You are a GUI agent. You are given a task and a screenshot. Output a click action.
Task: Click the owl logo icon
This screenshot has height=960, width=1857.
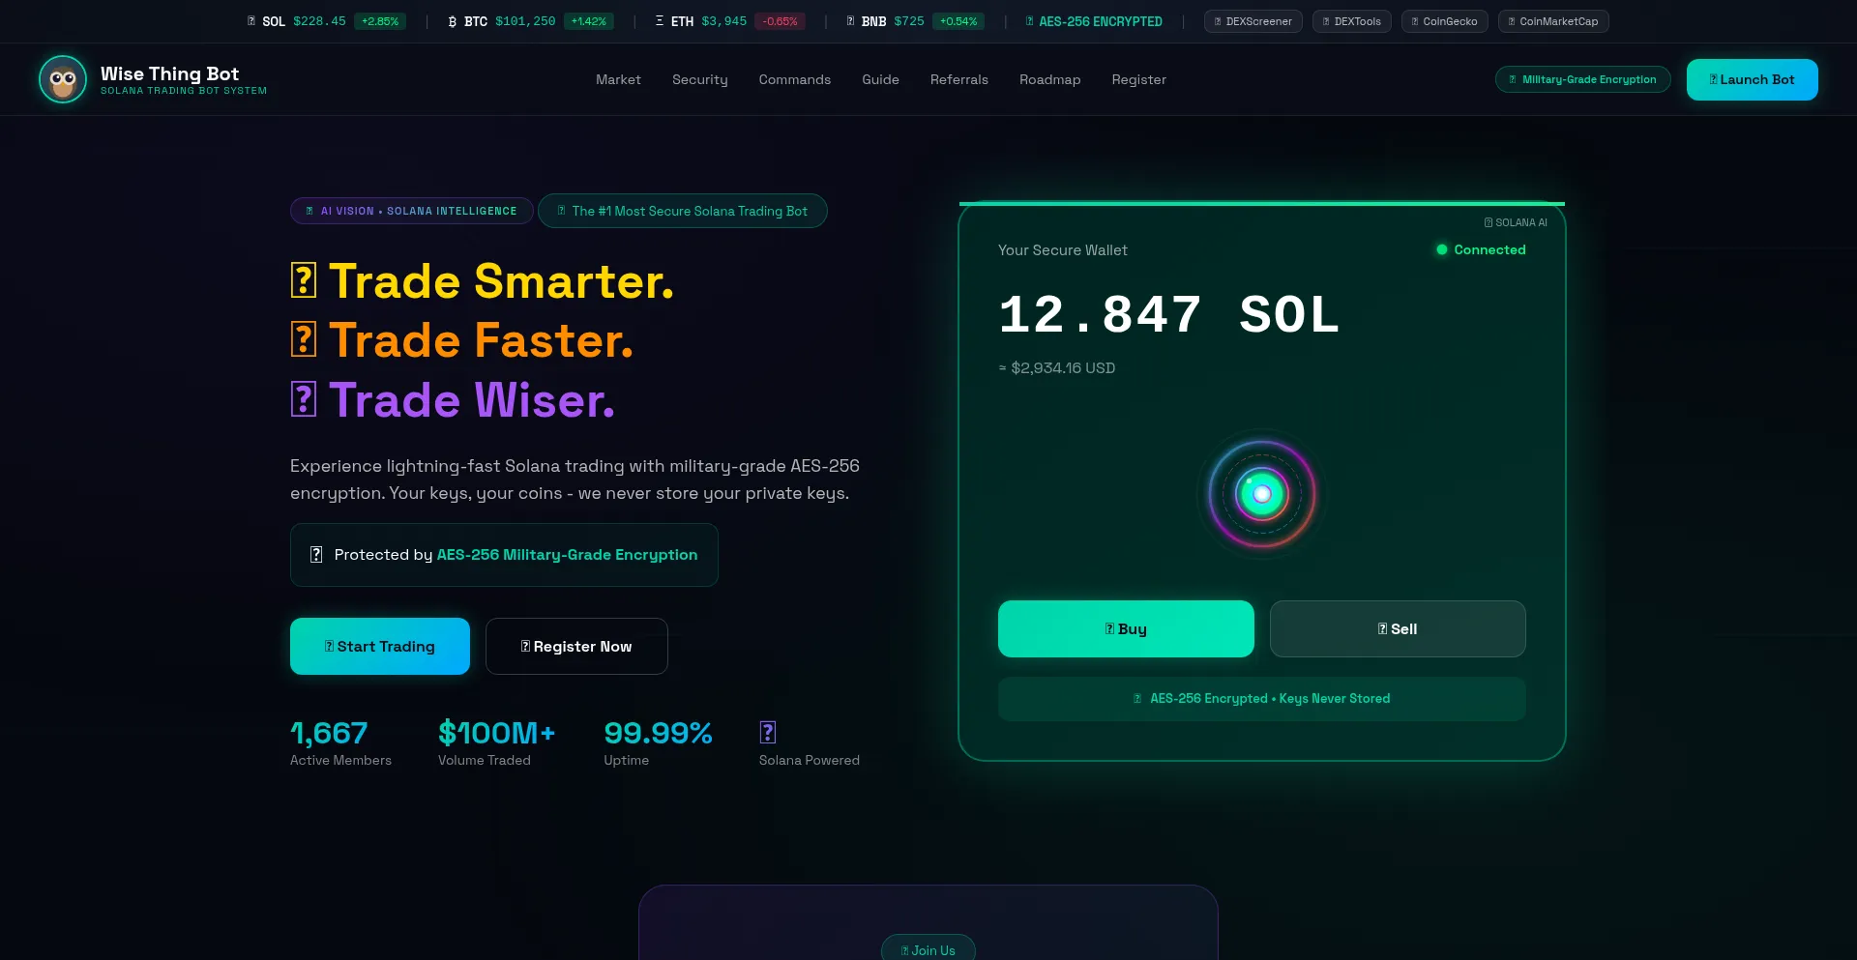tap(63, 79)
